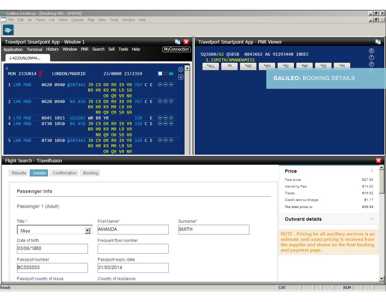Click in the Surname field

(x=214, y=230)
